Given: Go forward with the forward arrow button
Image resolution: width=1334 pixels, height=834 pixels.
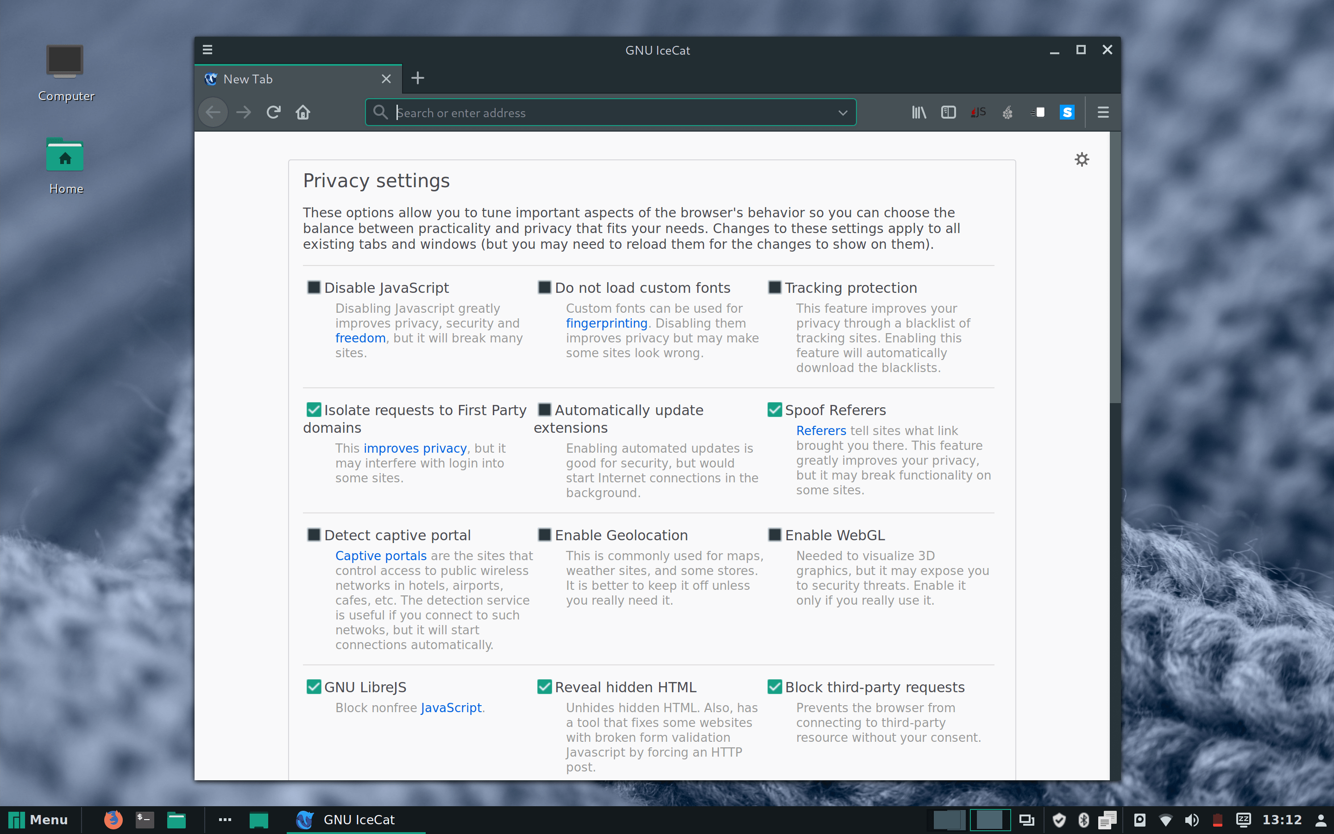Looking at the screenshot, I should point(243,113).
